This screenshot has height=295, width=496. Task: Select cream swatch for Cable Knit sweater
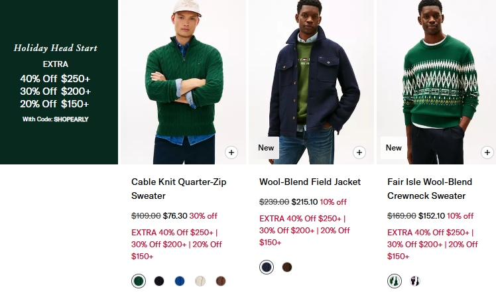coord(200,281)
